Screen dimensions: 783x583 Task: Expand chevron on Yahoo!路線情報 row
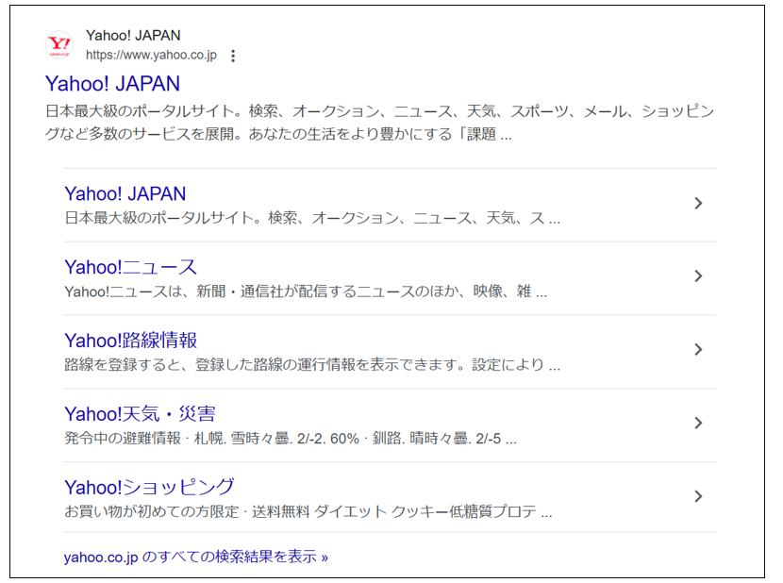698,350
